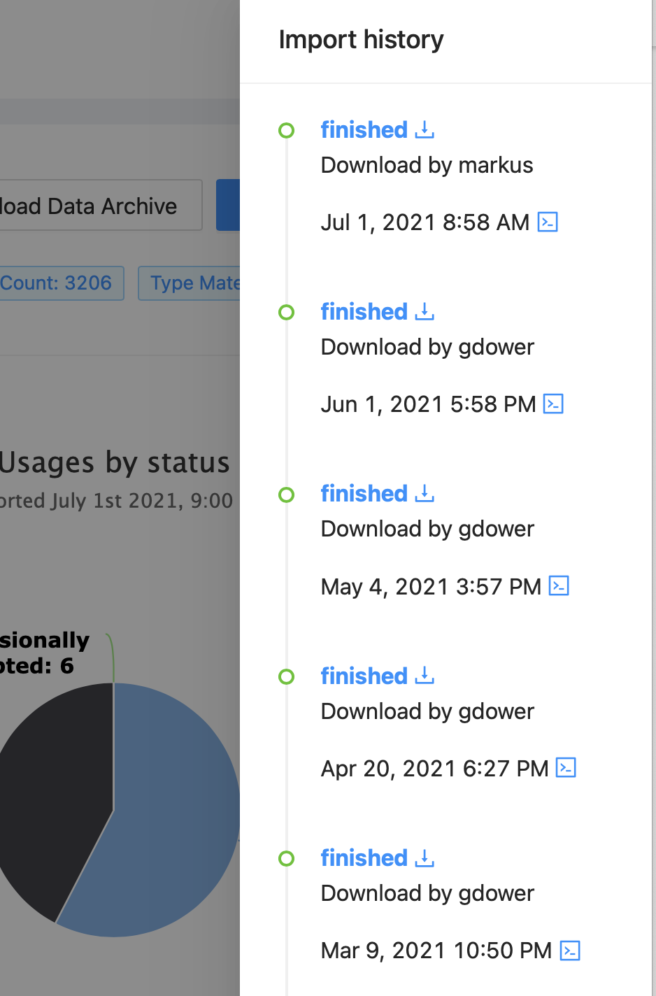Screen dimensions: 656x996
Task: Open the console log for Jul 1, 2021 8:58 AM
Action: [548, 222]
